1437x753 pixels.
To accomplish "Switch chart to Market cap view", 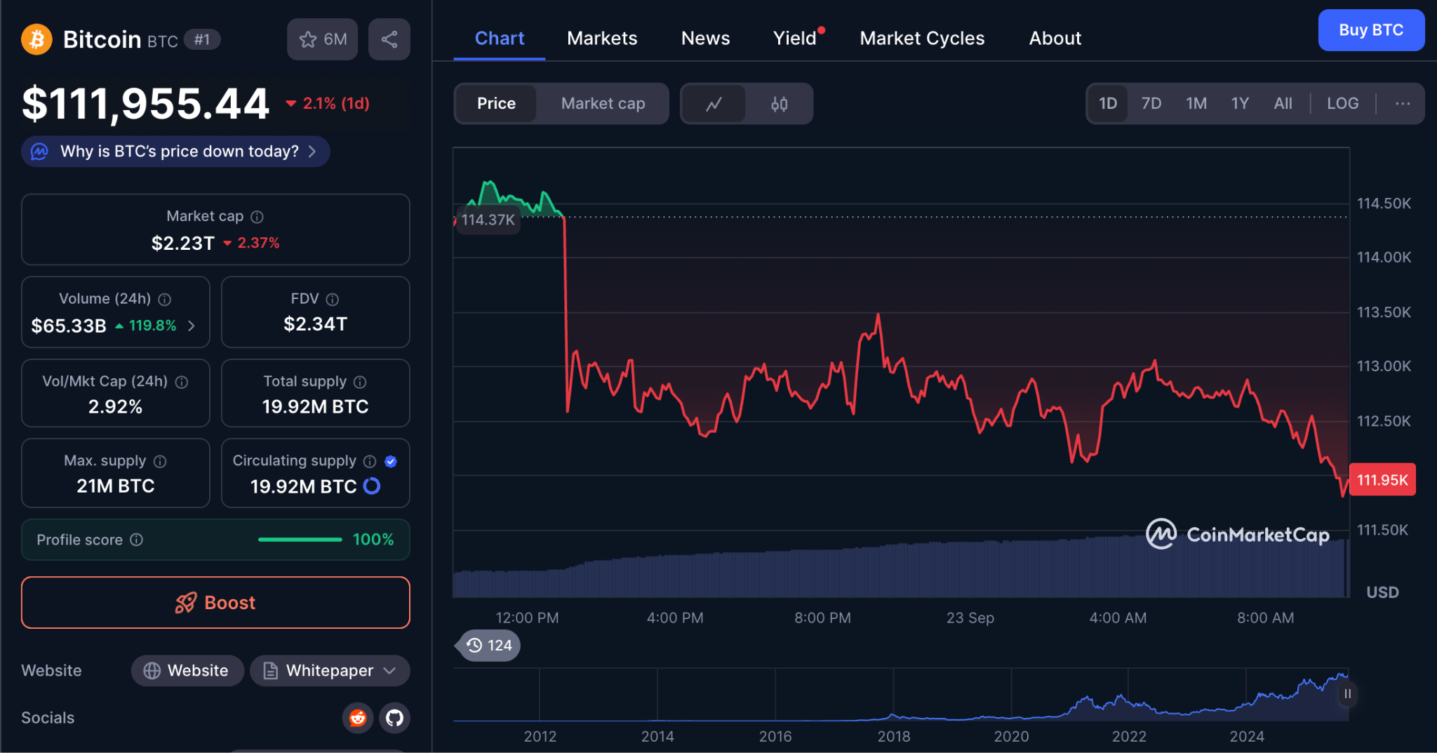I will (x=603, y=104).
